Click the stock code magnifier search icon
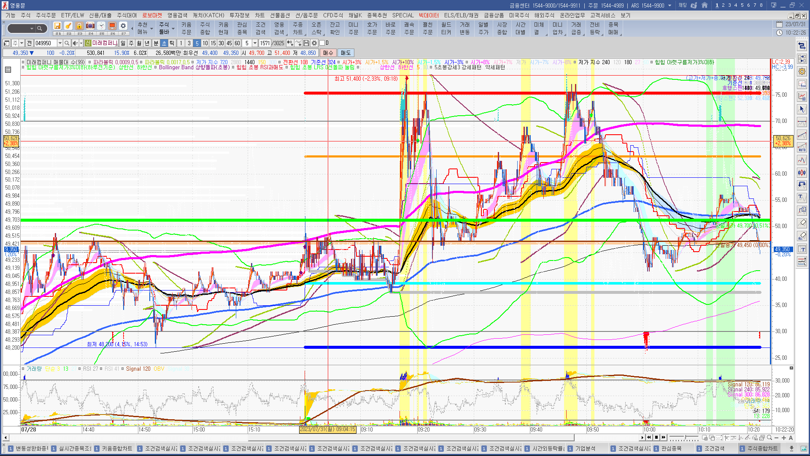The height and width of the screenshot is (456, 810). [67, 43]
